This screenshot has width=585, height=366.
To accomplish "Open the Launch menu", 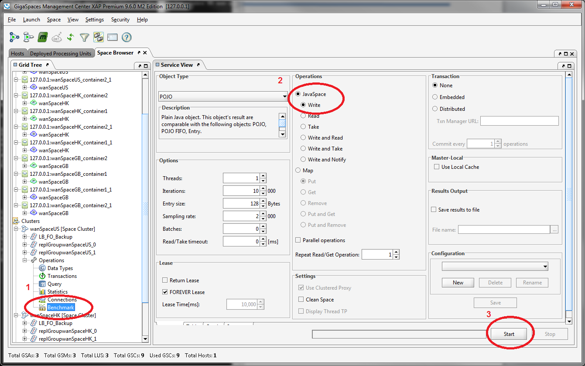I will pos(31,20).
